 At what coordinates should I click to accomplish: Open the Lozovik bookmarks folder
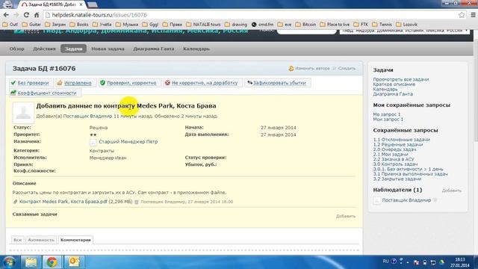tap(406, 25)
